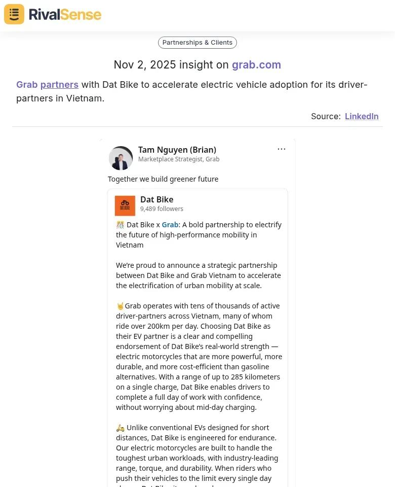
Task: Click the LinkedIn source link
Action: tap(362, 116)
